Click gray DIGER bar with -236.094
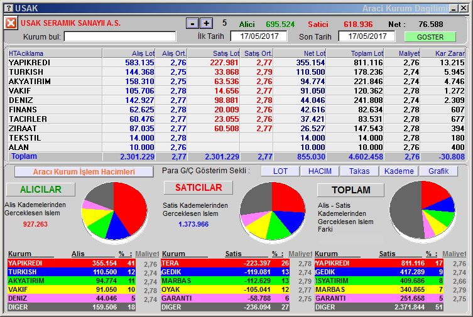Viewport: 473px width, 317px height. [225, 307]
